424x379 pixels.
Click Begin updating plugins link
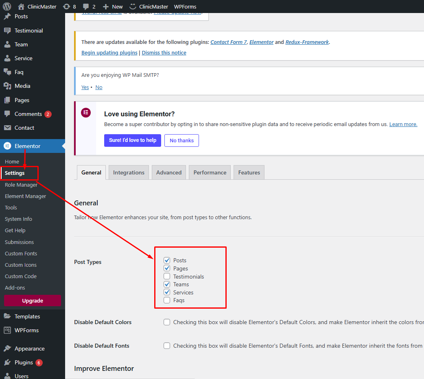[109, 53]
